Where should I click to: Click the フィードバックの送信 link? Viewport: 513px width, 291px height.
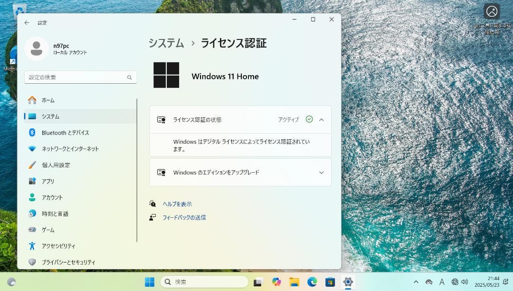[184, 217]
